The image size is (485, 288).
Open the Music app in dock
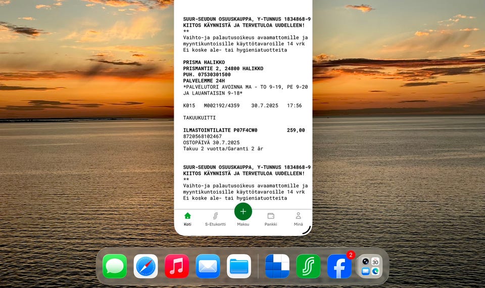pyautogui.click(x=177, y=266)
